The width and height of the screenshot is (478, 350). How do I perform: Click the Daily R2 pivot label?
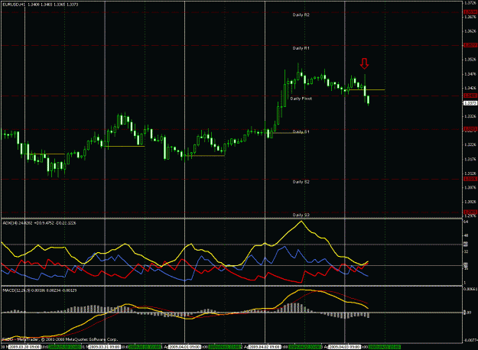tap(301, 15)
